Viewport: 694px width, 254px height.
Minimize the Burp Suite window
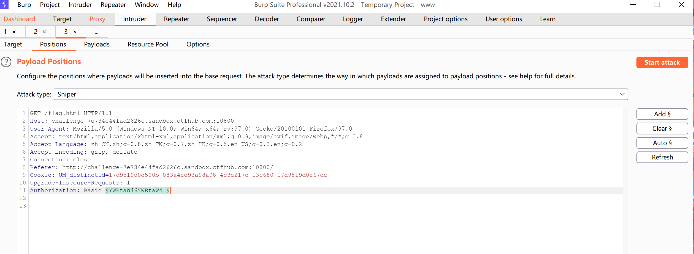(633, 5)
